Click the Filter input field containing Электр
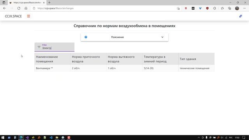 pos(54,47)
